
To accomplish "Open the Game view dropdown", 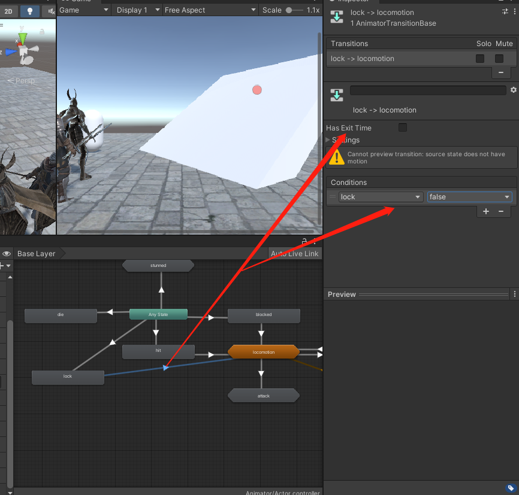I will 84,10.
